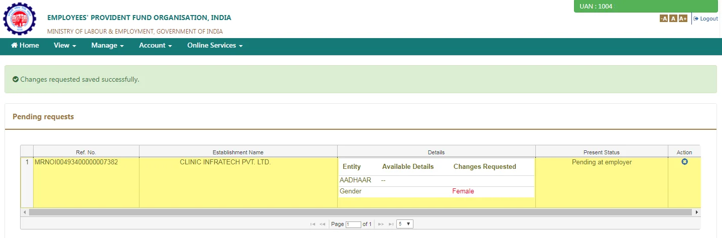Go to the next page of the grid
The image size is (722, 238).
pyautogui.click(x=381, y=224)
